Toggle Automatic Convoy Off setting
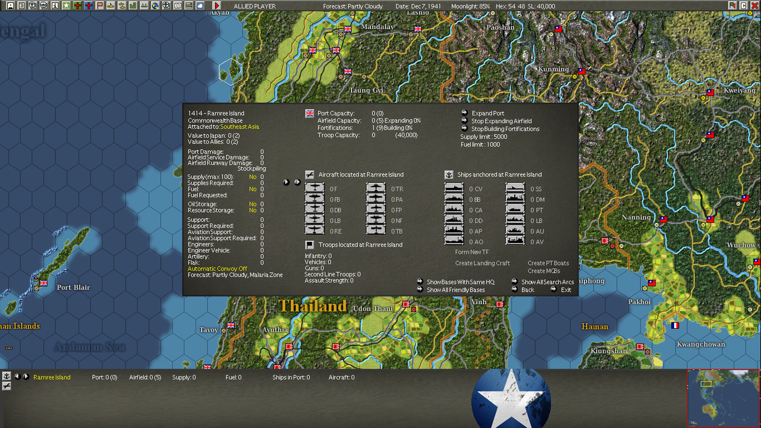The image size is (761, 428). (218, 269)
